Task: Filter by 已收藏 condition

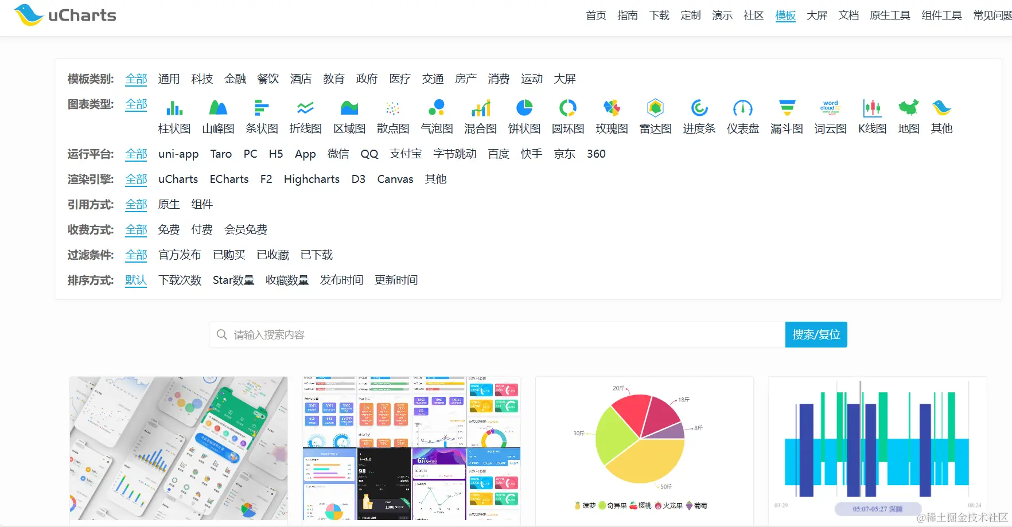Action: click(273, 255)
